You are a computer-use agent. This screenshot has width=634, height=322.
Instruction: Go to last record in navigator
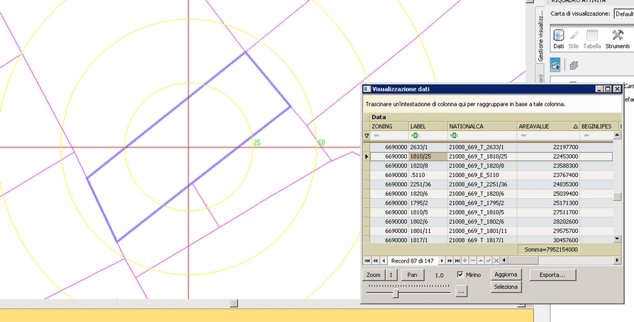pos(457,260)
